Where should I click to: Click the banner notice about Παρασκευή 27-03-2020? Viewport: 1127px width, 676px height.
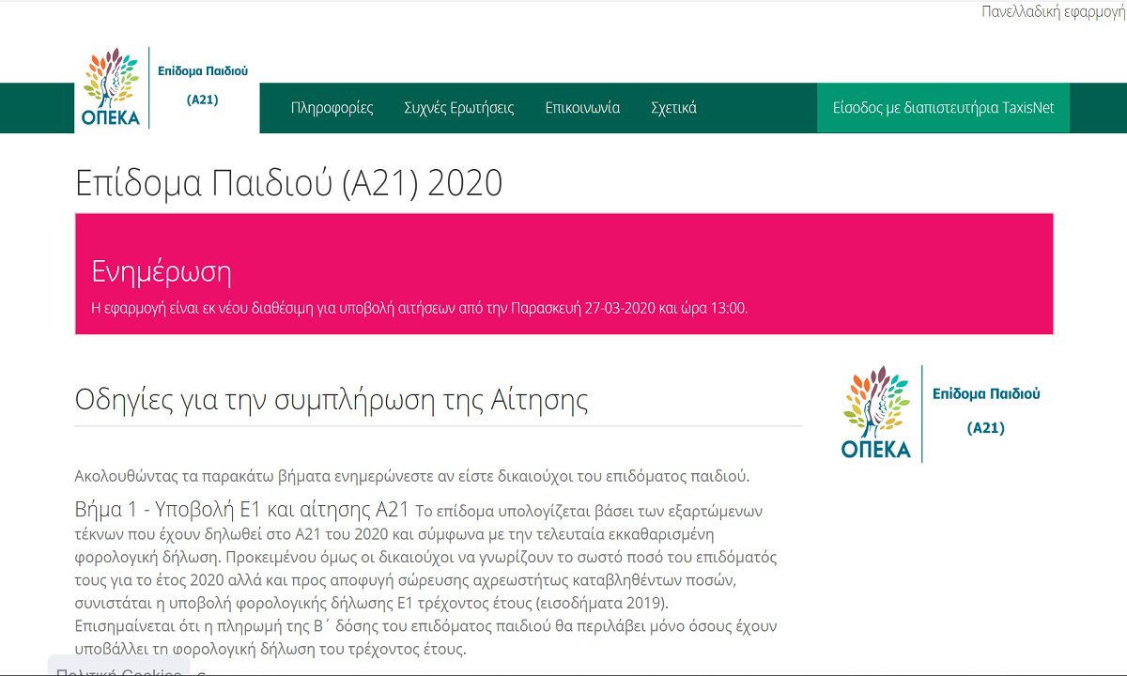[x=419, y=308]
